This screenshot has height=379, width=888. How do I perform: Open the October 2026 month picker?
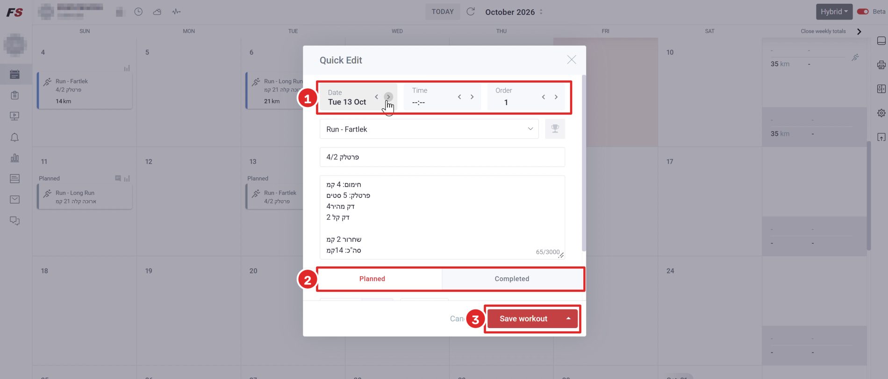click(x=514, y=12)
